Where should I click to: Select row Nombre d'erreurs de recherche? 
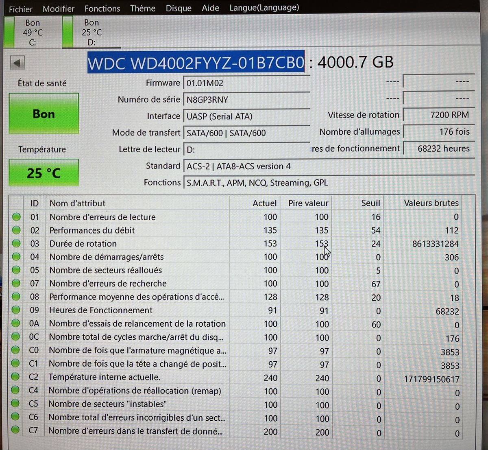236,284
